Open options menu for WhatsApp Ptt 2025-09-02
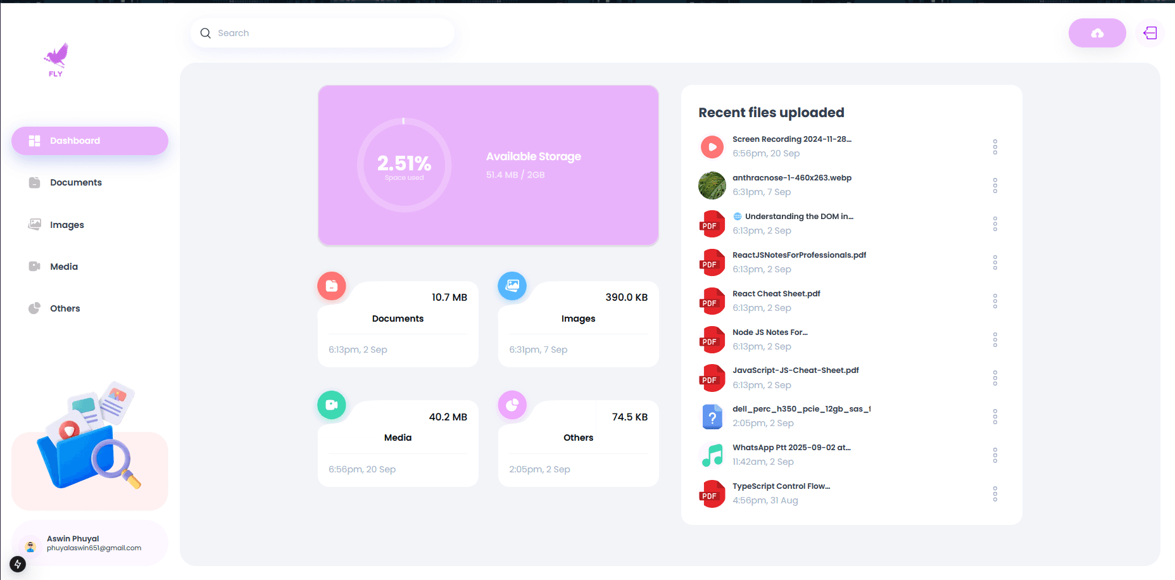The image size is (1175, 580). coord(995,455)
